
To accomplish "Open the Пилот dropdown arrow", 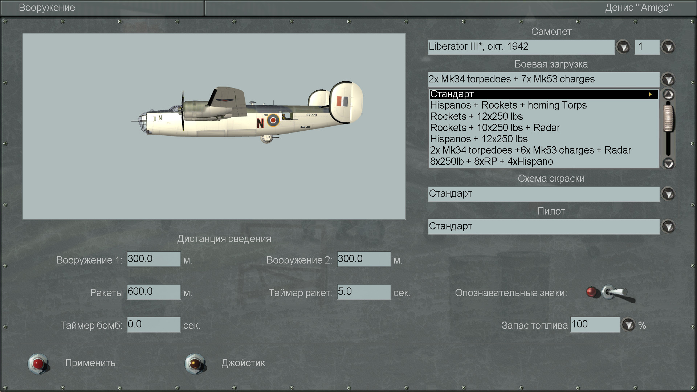I will click(668, 226).
